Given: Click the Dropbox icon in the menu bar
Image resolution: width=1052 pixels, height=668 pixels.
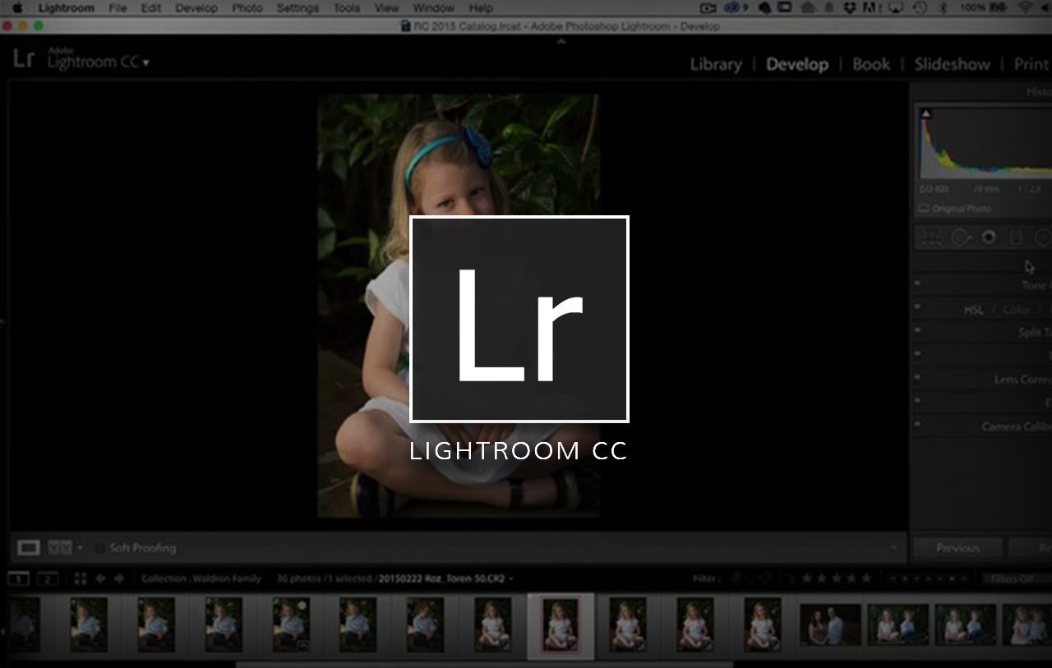Looking at the screenshot, I should (851, 7).
